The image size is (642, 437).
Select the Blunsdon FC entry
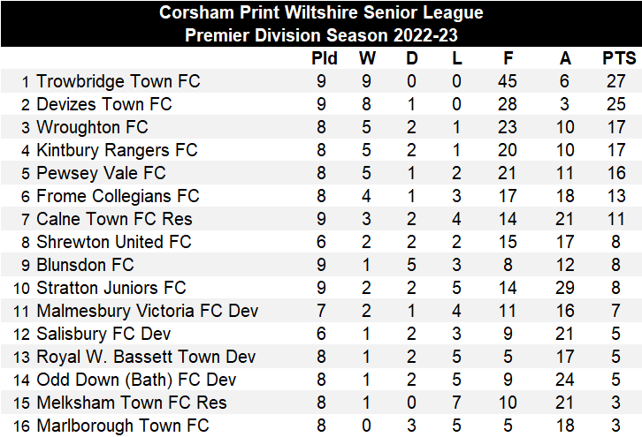(85, 265)
